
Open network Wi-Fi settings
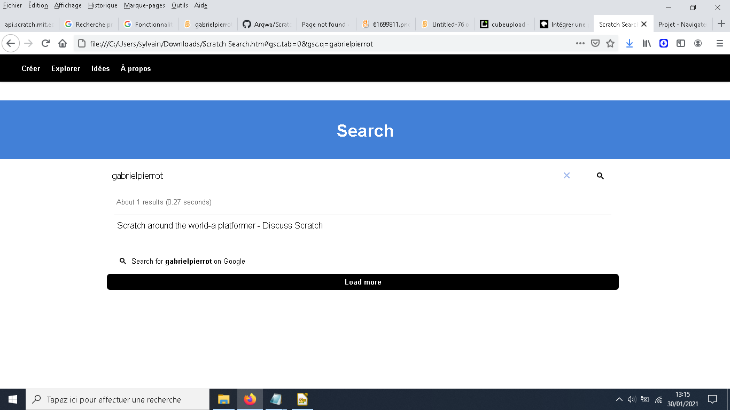coord(658,399)
